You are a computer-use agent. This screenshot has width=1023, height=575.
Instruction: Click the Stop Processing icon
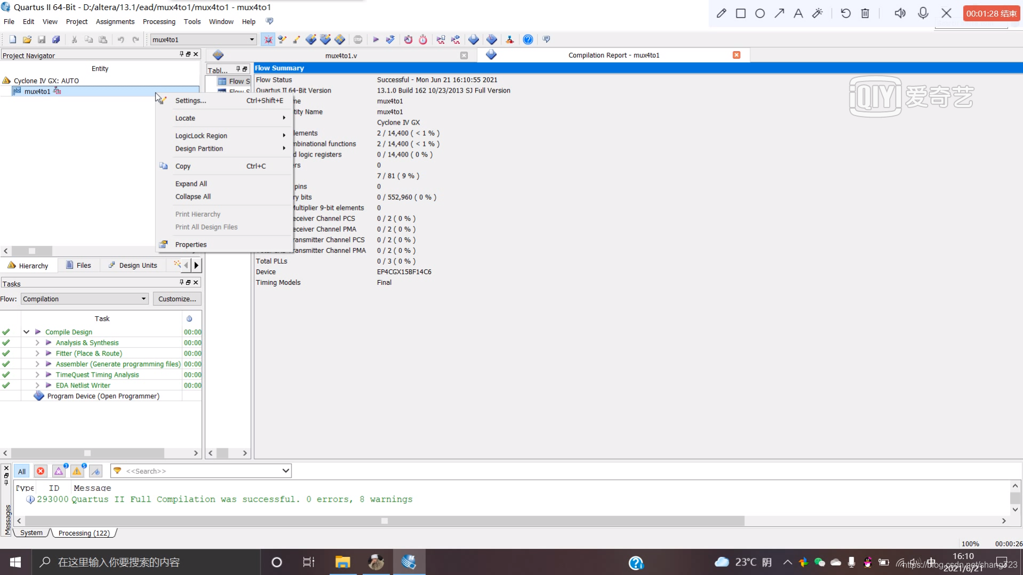[358, 39]
